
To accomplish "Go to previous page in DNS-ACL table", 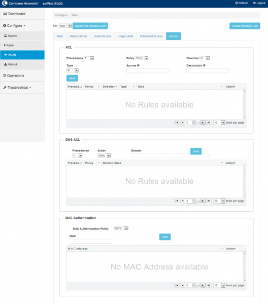I will (183, 201).
